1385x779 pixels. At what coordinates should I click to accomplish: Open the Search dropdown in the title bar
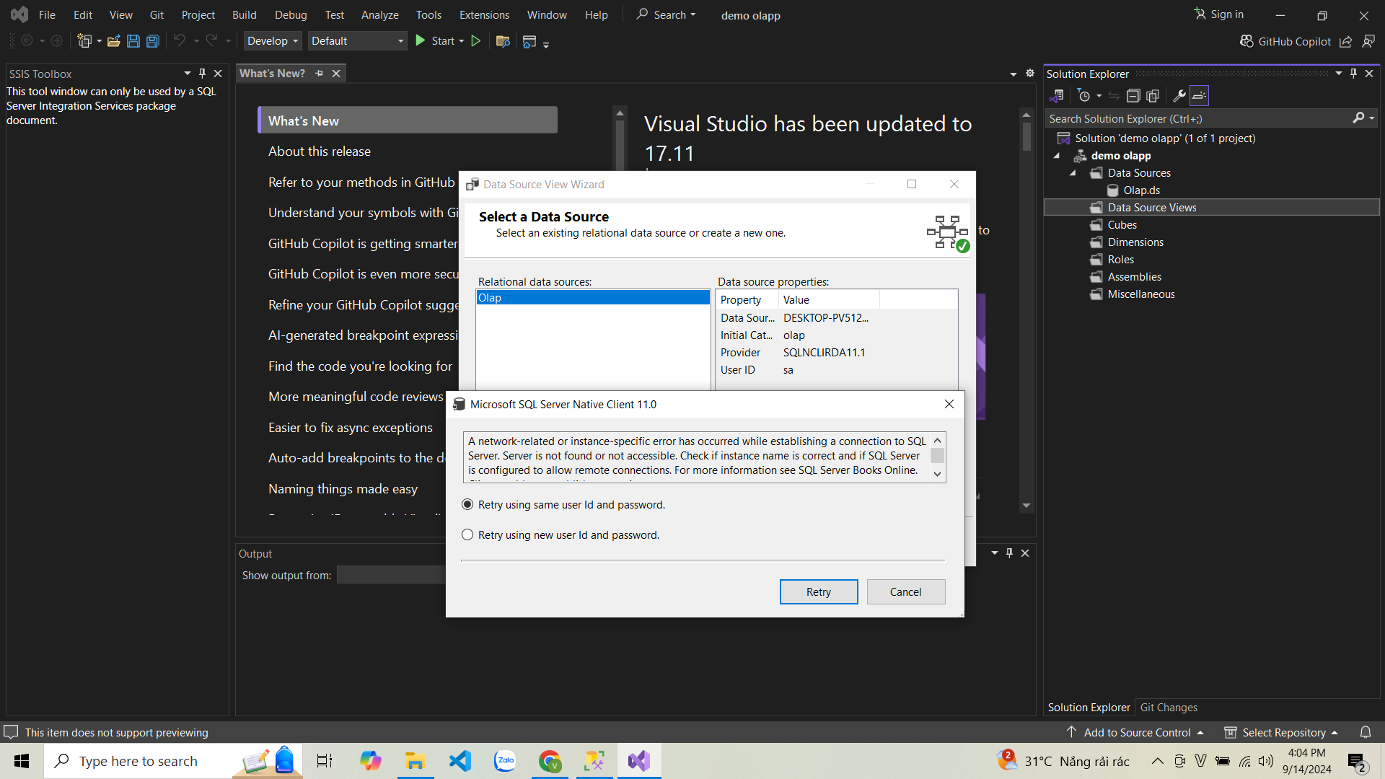693,14
